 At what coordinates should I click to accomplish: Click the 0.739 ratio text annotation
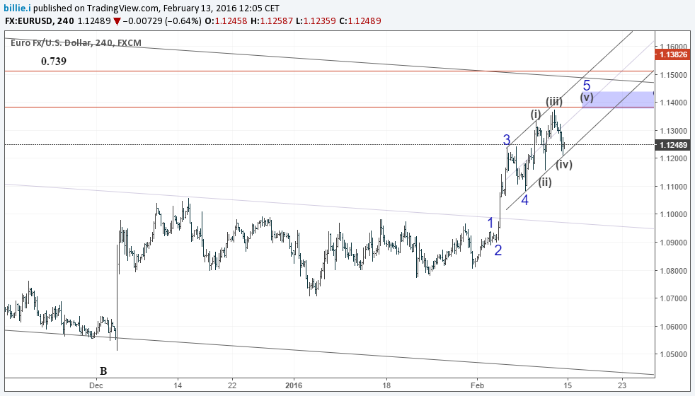click(54, 62)
